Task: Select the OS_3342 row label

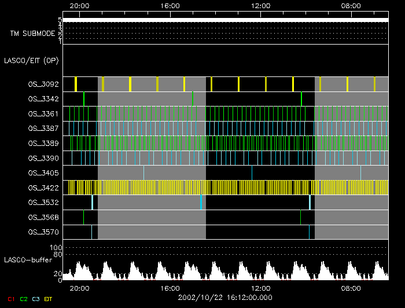Action: coord(43,99)
